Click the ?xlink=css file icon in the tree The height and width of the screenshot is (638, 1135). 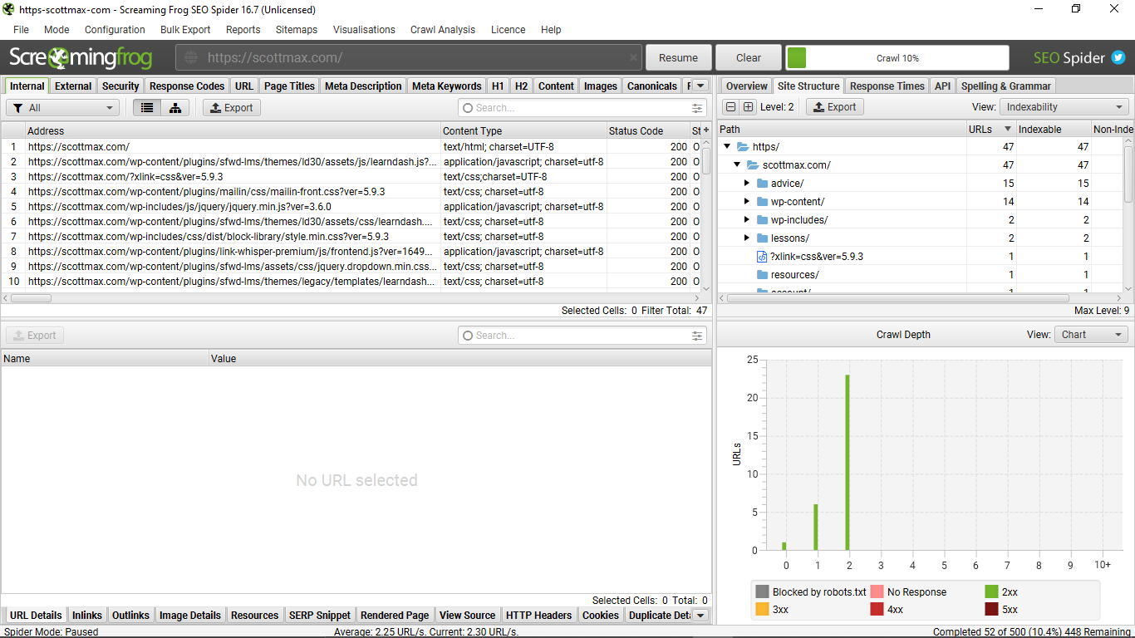coord(763,257)
